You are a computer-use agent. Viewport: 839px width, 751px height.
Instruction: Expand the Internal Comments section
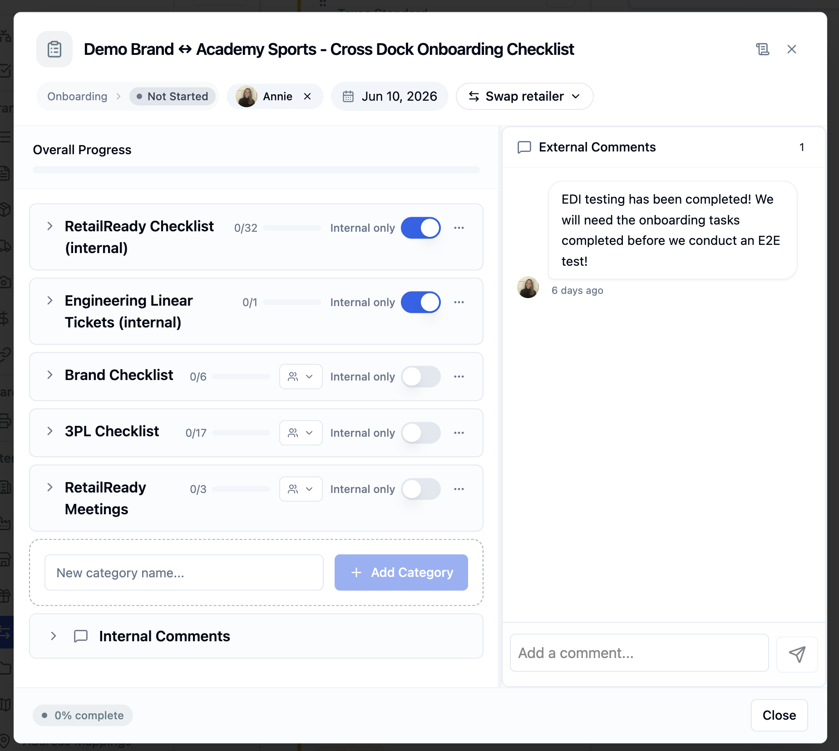click(54, 636)
